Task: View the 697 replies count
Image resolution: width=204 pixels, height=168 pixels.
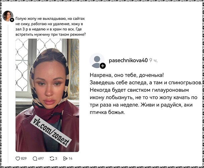Action: tap(41, 159)
